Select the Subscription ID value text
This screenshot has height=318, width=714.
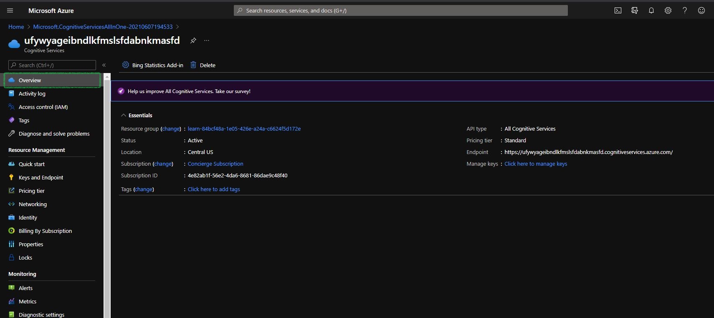click(x=238, y=175)
